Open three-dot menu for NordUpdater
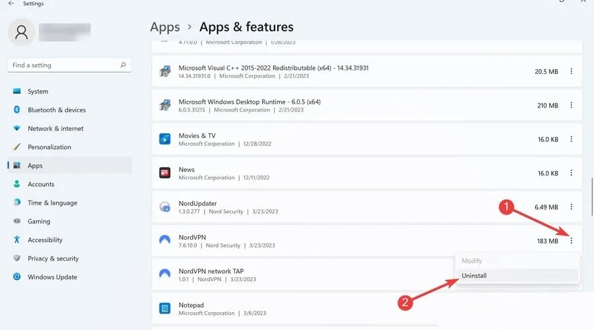594x330 pixels. pos(572,207)
